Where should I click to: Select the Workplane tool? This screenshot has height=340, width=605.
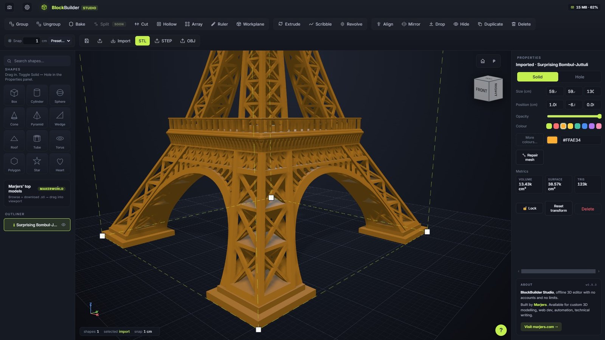tap(250, 24)
